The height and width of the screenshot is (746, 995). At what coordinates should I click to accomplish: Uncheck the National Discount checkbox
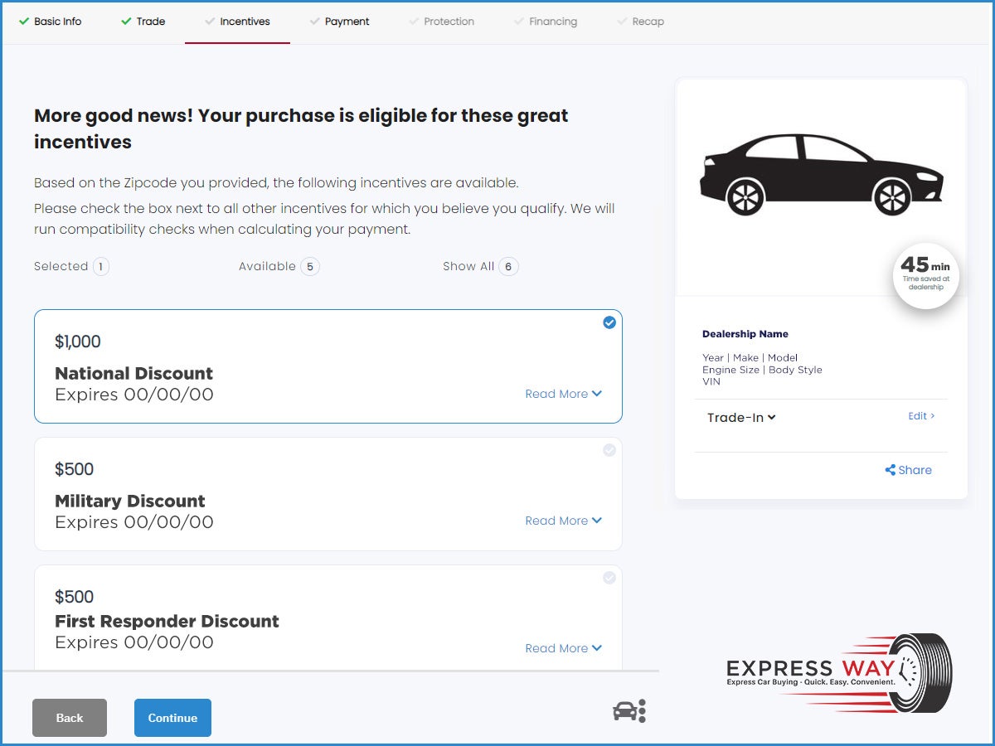(x=609, y=322)
